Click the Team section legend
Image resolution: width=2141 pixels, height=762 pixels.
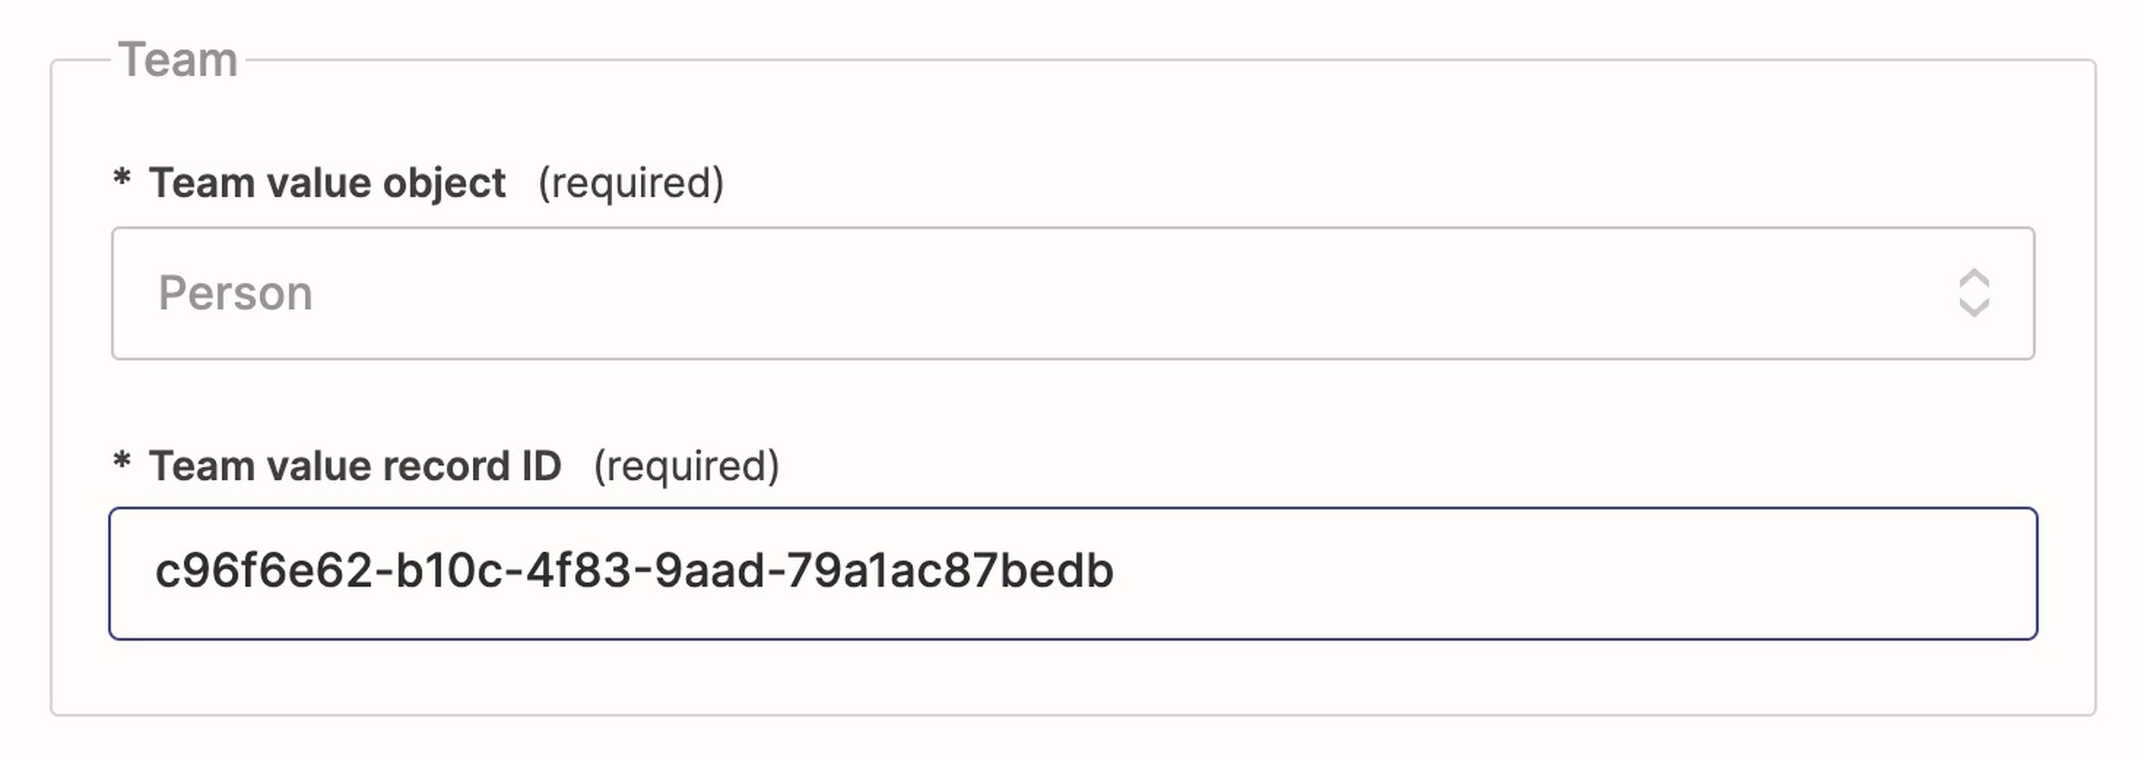tap(178, 60)
